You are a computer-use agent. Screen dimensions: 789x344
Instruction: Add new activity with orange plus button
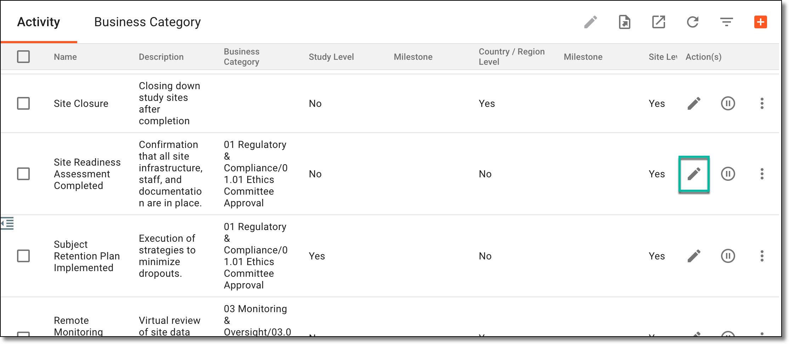point(760,22)
